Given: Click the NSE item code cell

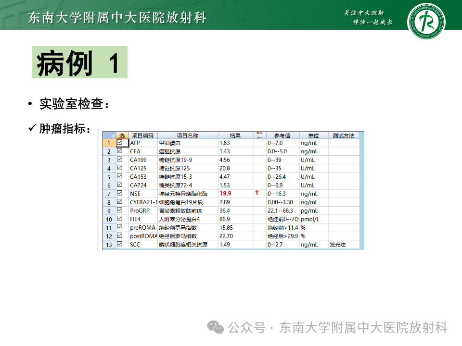Looking at the screenshot, I should click(x=143, y=194).
